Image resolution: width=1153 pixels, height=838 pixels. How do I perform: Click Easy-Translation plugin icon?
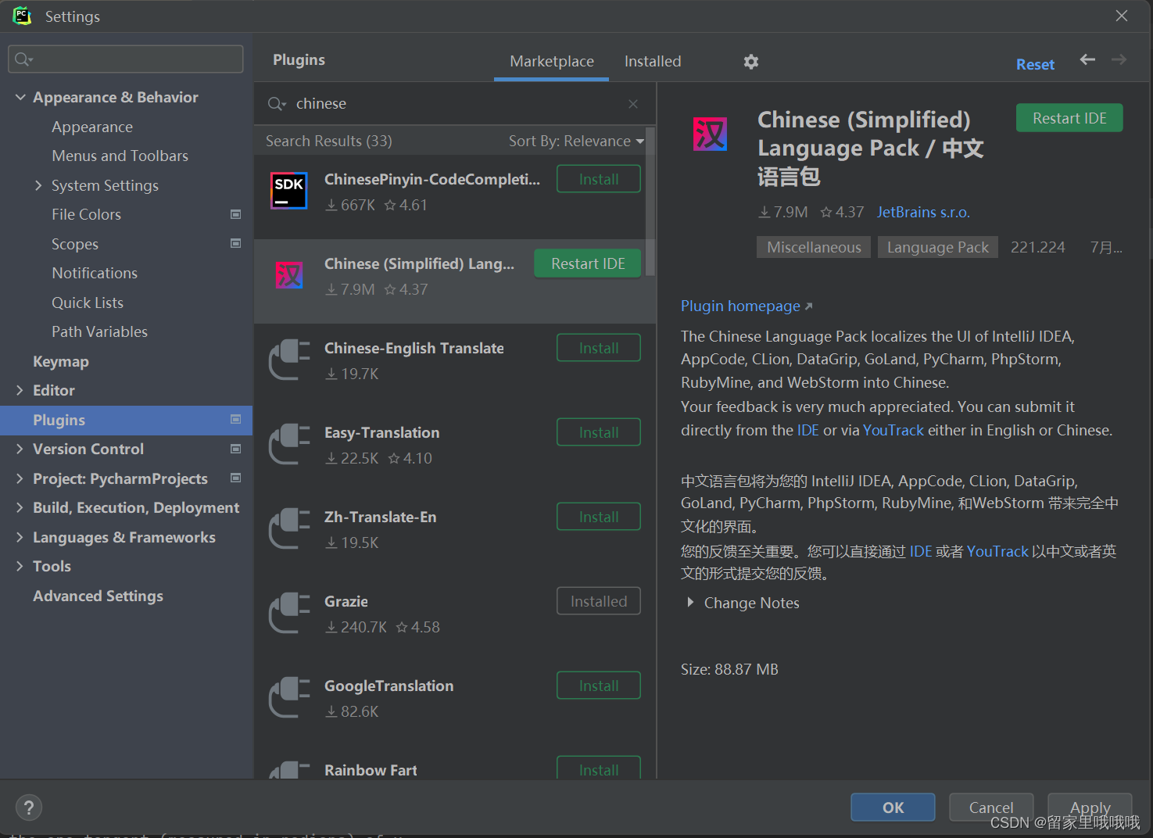pos(289,444)
